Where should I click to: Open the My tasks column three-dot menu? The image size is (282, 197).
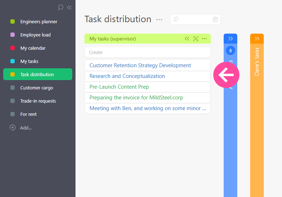click(204, 39)
